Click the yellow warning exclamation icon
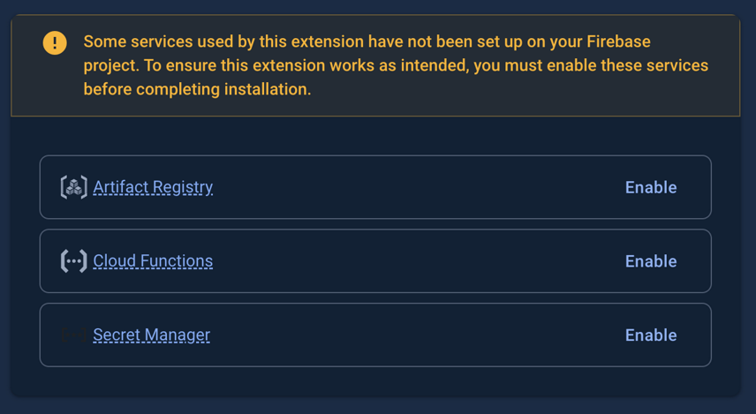This screenshot has width=756, height=414. (55, 42)
